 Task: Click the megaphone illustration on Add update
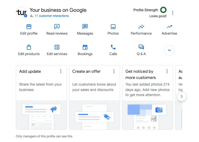point(54,109)
